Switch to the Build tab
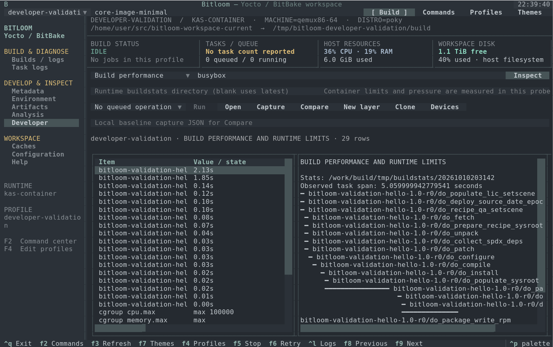The image size is (553, 347). 389,12
